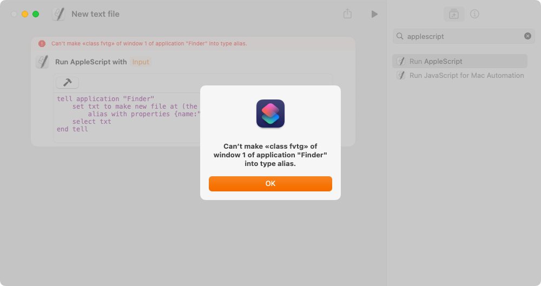This screenshot has height=286, width=541.
Task: Click the Run AppleScript list item icon
Action: [x=401, y=61]
